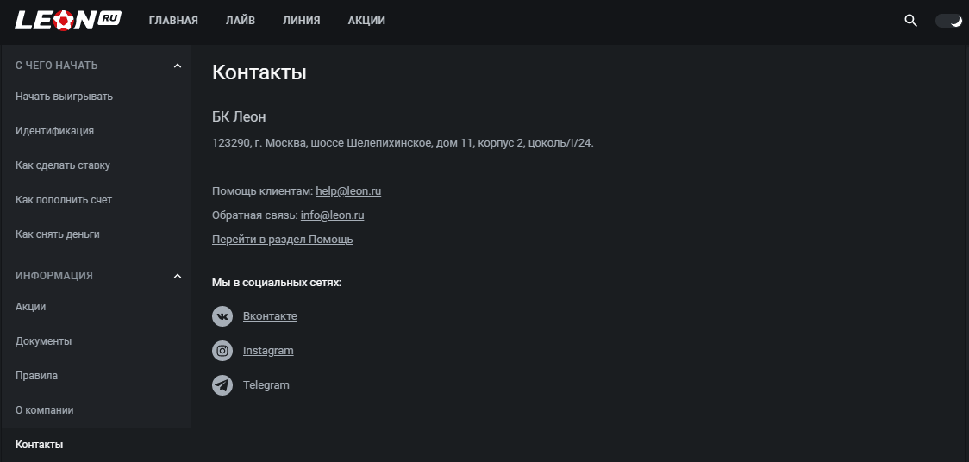Click the Instagram camera icon
Screen dimensions: 969x462
(222, 351)
